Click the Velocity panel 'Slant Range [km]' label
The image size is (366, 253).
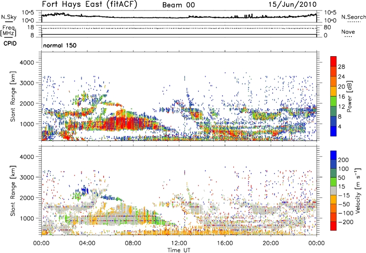click(x=13, y=191)
